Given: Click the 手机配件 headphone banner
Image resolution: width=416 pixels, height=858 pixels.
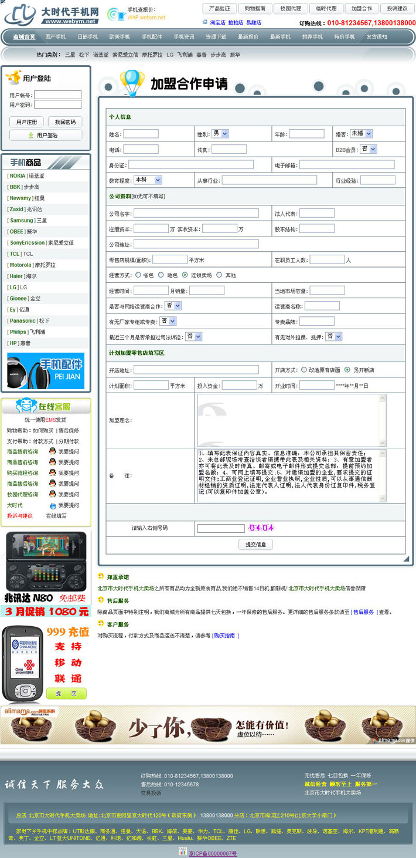Looking at the screenshot, I should 46,370.
